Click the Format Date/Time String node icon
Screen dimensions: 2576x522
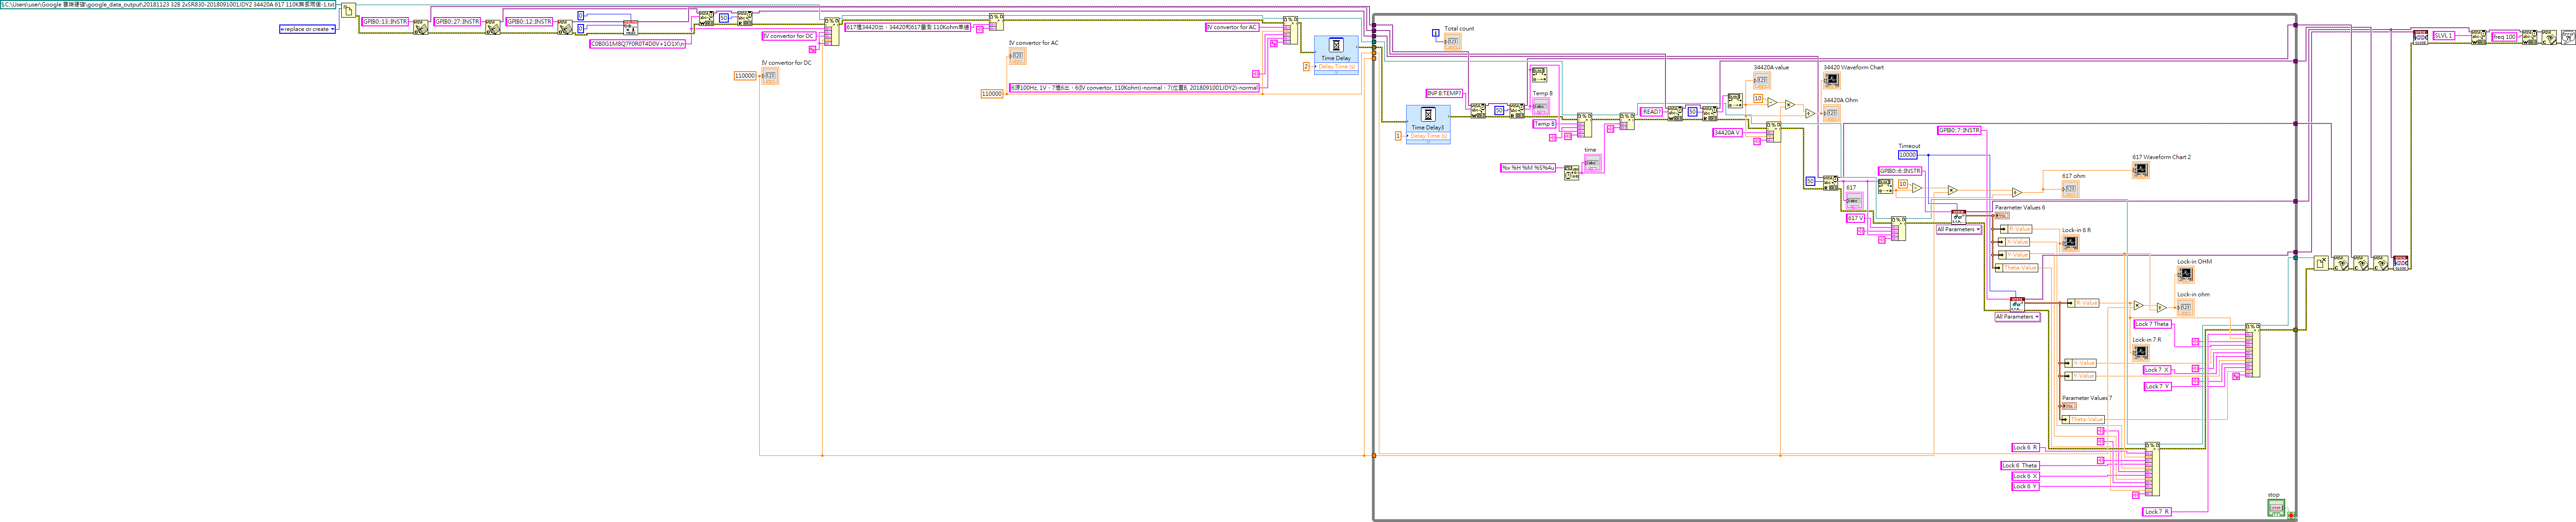click(1571, 173)
